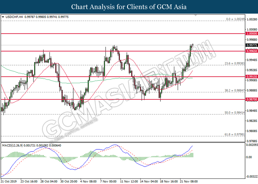The image size is (258, 184).
Task: Click the Fibonacci 0.0 = 1.00249 label
Action: (x=235, y=19)
